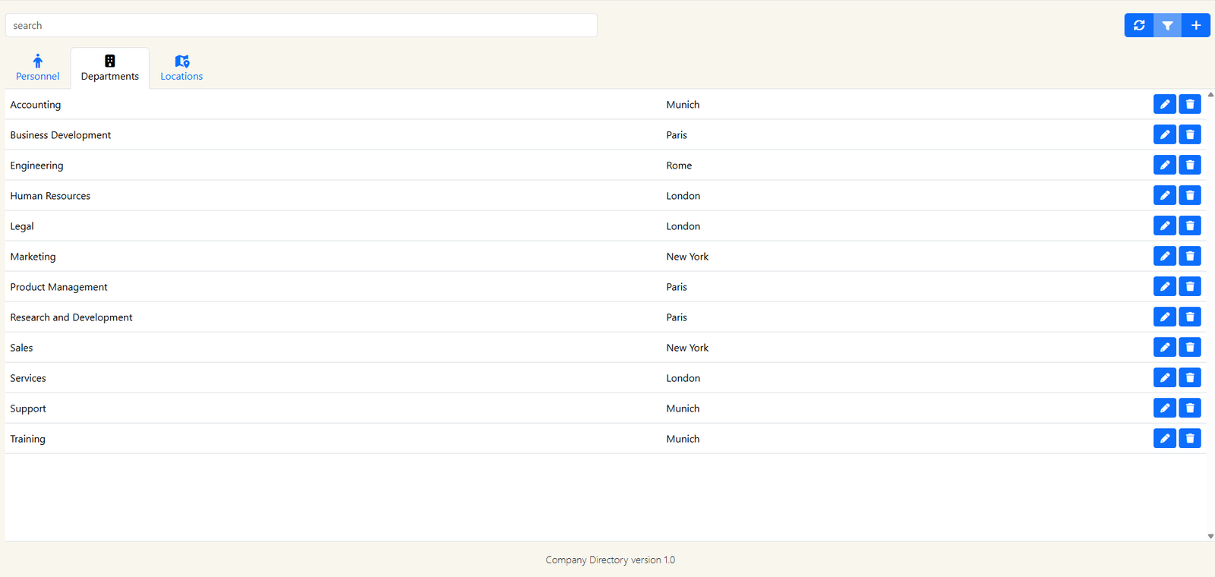Delete the Business Development department
This screenshot has height=577, width=1215.
(x=1190, y=134)
